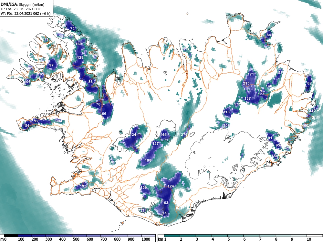Click the visibility value 153
323x242 pixels.
point(280,72)
